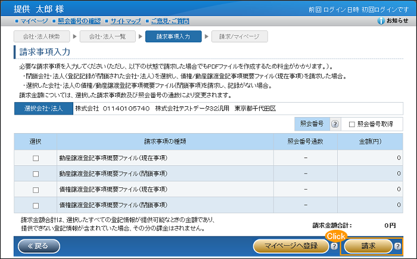Image resolution: width=417 pixels, height=259 pixels.
Task: Open the サイトマップ link
Action: 126,21
